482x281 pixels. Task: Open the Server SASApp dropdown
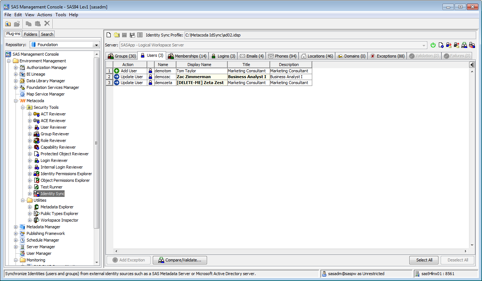(424, 45)
